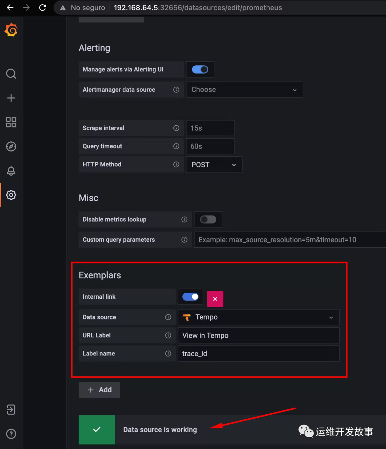Toggle Manage alerts via Alerting UI switch
The image size is (386, 449).
tap(200, 69)
